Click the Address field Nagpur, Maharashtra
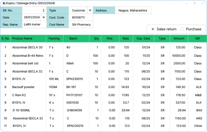Viewport: 207px width, 132px height. [133, 11]
